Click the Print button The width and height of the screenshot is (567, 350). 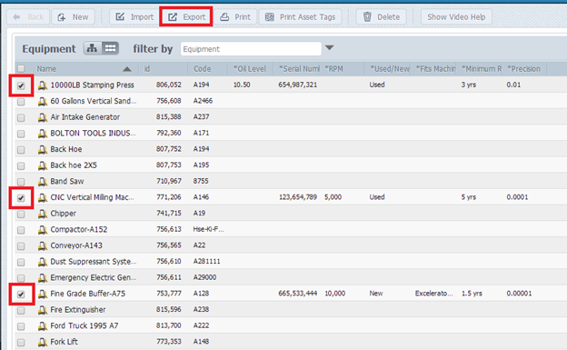click(x=235, y=17)
